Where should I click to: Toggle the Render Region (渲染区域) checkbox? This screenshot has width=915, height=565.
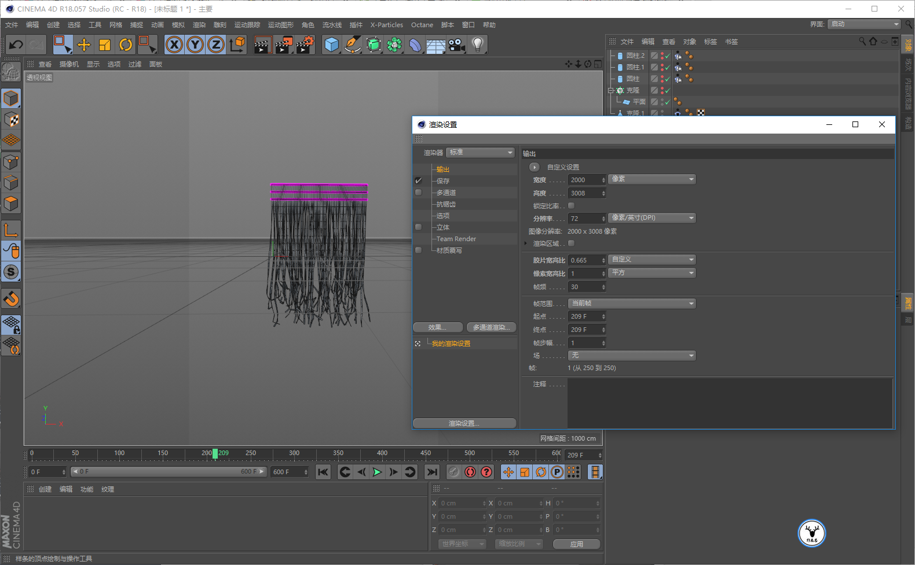572,243
